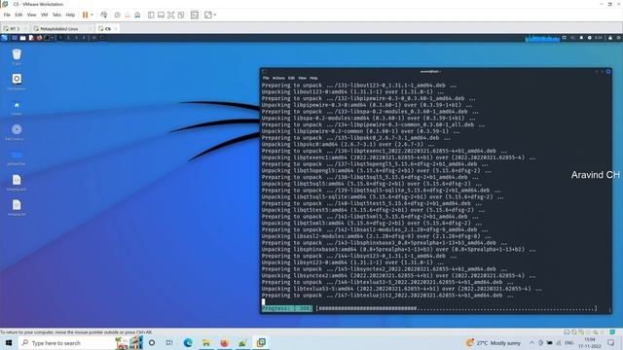Screen dimensions: 623x350
Task: Open the VMware Tabs menu
Action: click(x=56, y=15)
